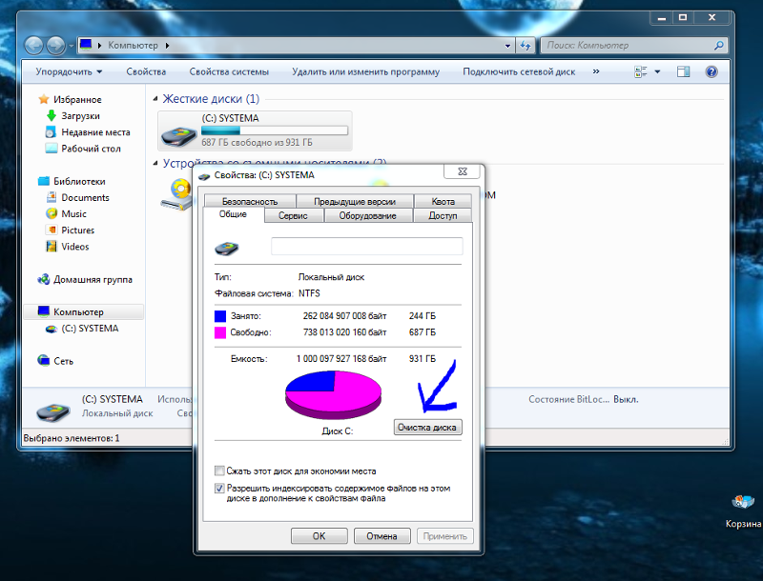
Task: Click the Recycle Bin desktop icon
Action: (x=741, y=505)
